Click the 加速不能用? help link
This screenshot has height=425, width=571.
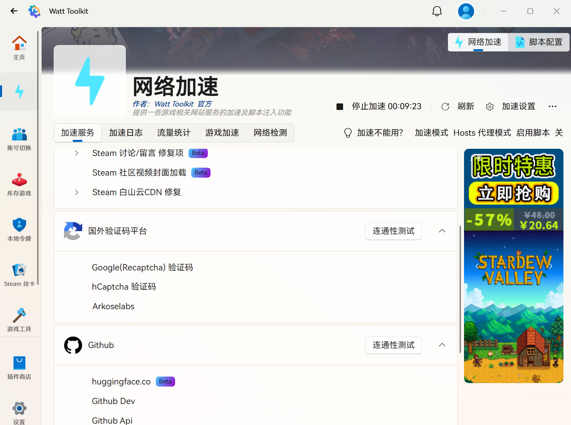pos(380,133)
